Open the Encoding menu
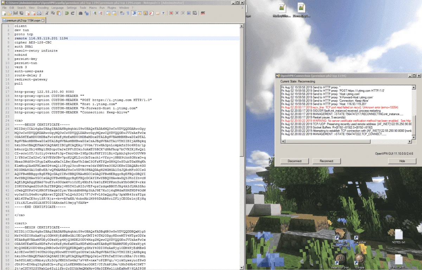 click(x=43, y=7)
